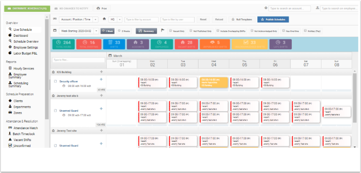Click the red Total Overtime tile
Image resolution: width=361 pixels, height=173 pixels.
coord(89,44)
